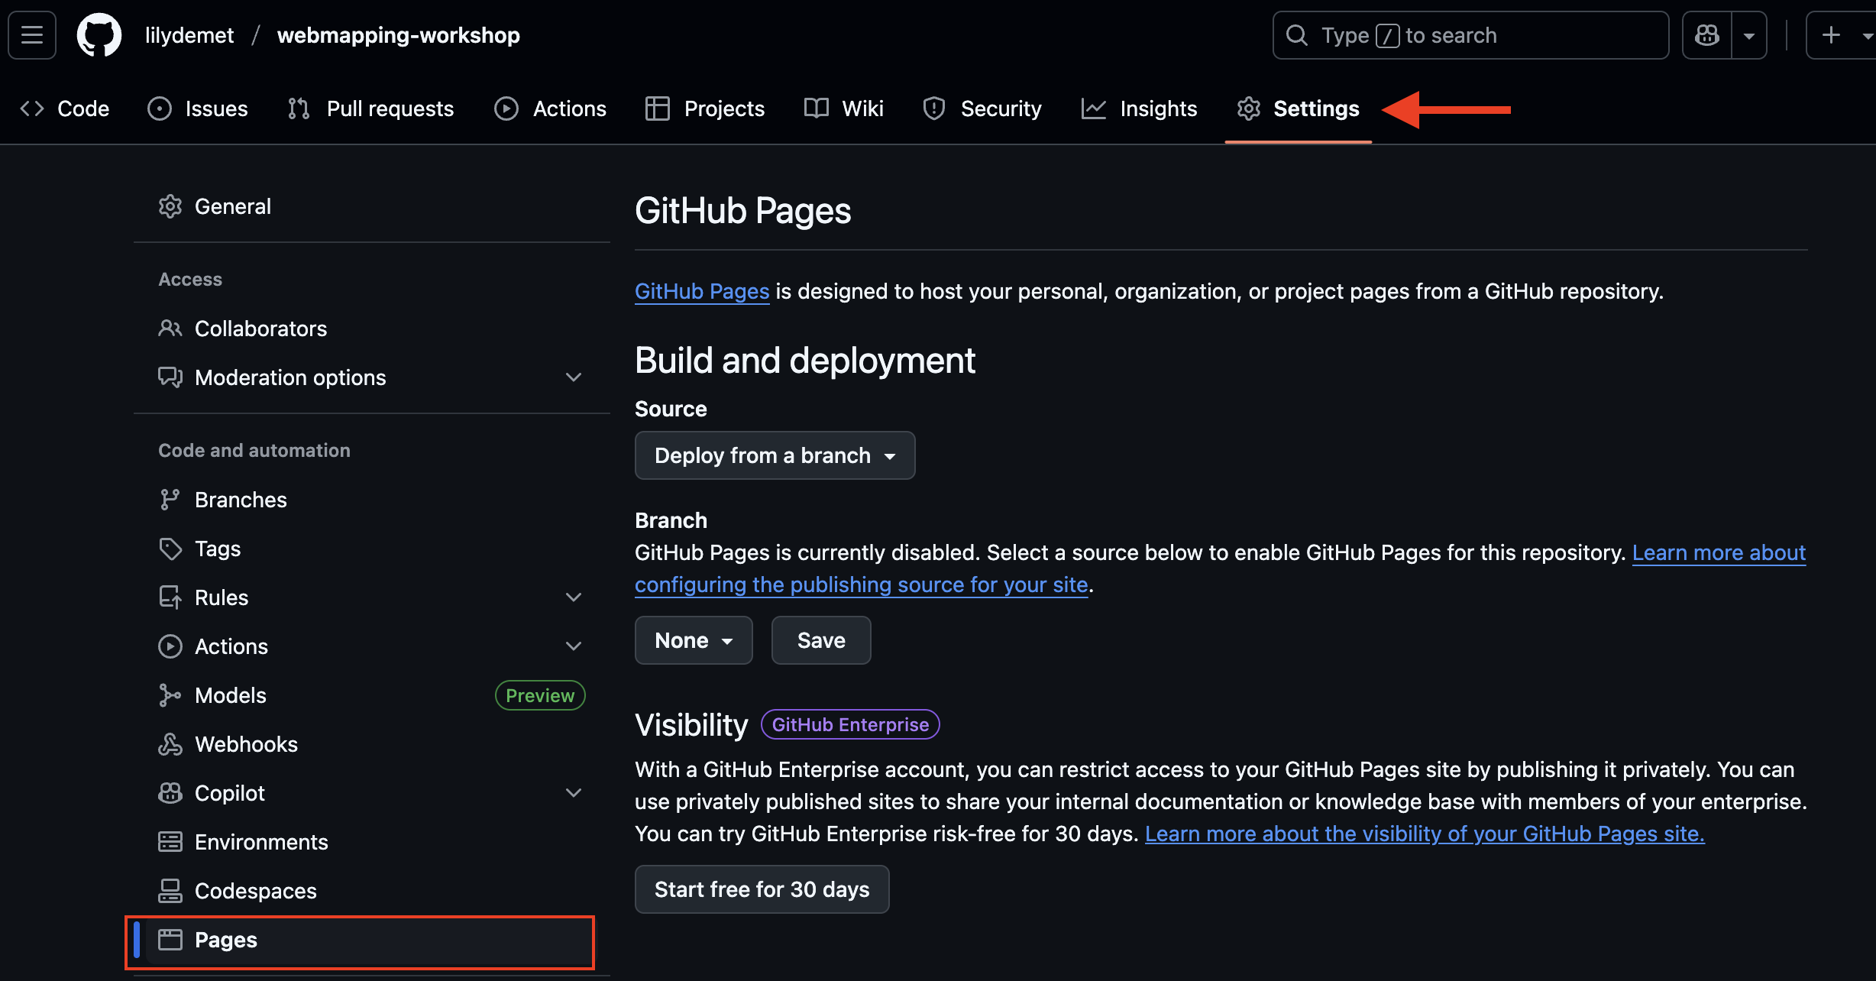Open the GitHub Pages documentation link
The height and width of the screenshot is (981, 1876).
pyautogui.click(x=702, y=291)
